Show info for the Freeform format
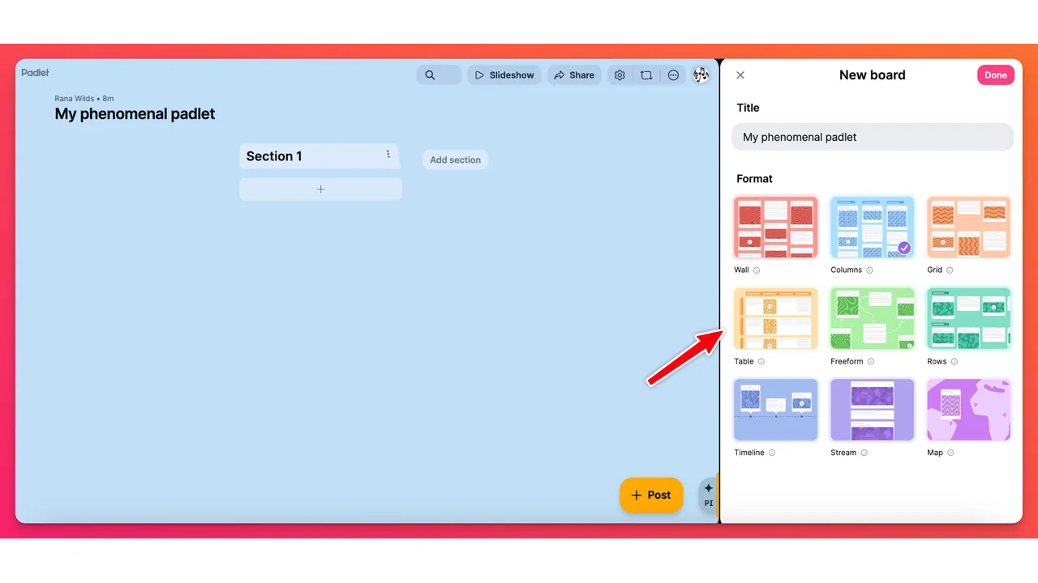This screenshot has width=1038, height=583. pyautogui.click(x=871, y=362)
